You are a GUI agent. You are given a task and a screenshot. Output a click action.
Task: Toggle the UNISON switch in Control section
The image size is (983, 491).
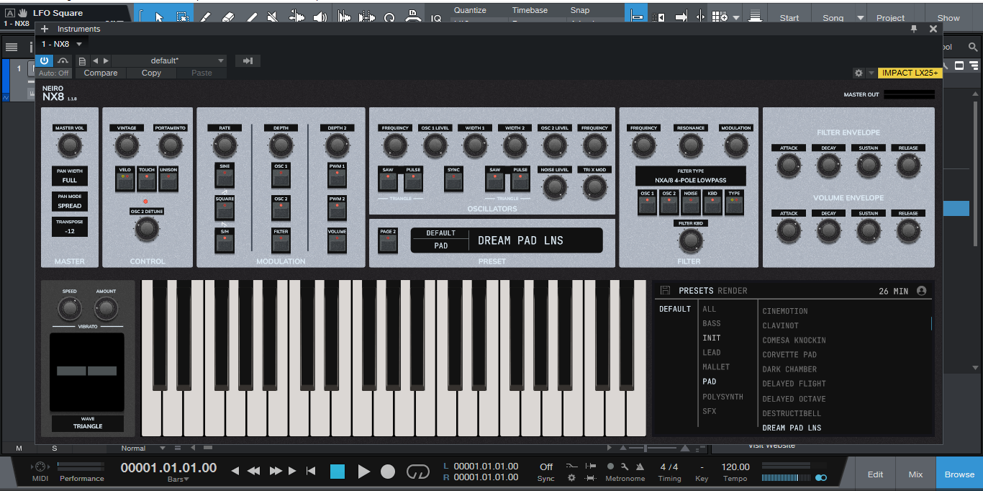click(169, 180)
